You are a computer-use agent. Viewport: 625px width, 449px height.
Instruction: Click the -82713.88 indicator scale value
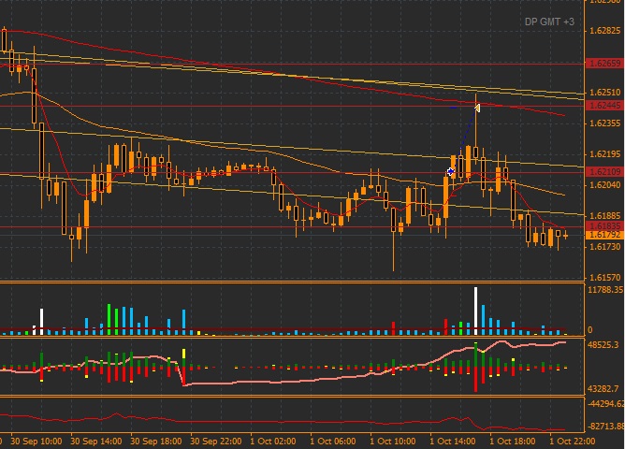click(606, 427)
